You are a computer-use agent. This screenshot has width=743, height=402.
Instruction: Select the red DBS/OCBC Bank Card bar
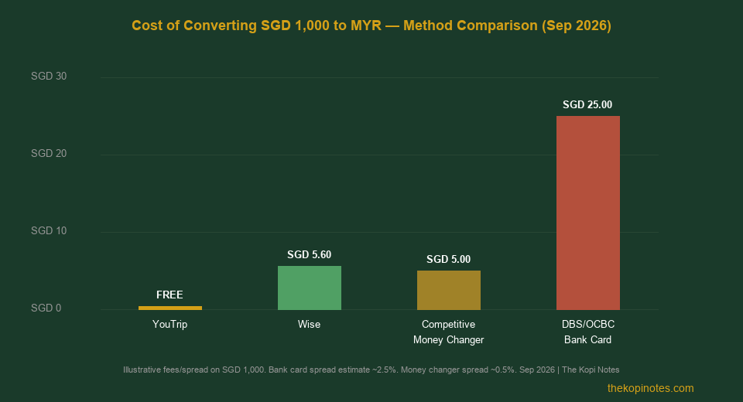588,213
